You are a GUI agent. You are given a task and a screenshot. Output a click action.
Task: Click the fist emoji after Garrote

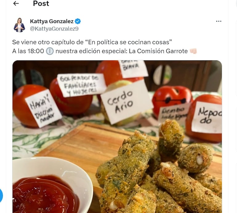tap(193, 51)
